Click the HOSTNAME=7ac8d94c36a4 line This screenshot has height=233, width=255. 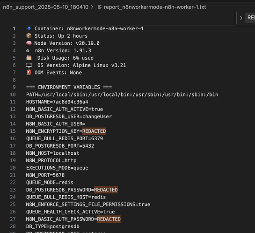[x=57, y=102]
